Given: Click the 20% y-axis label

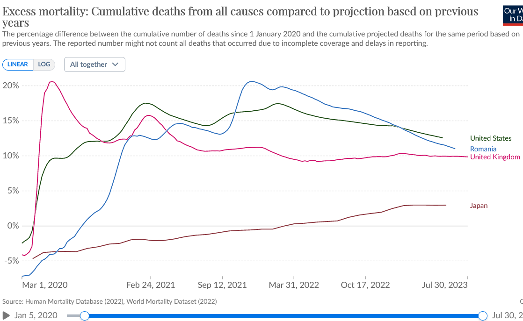Looking at the screenshot, I should pos(11,86).
